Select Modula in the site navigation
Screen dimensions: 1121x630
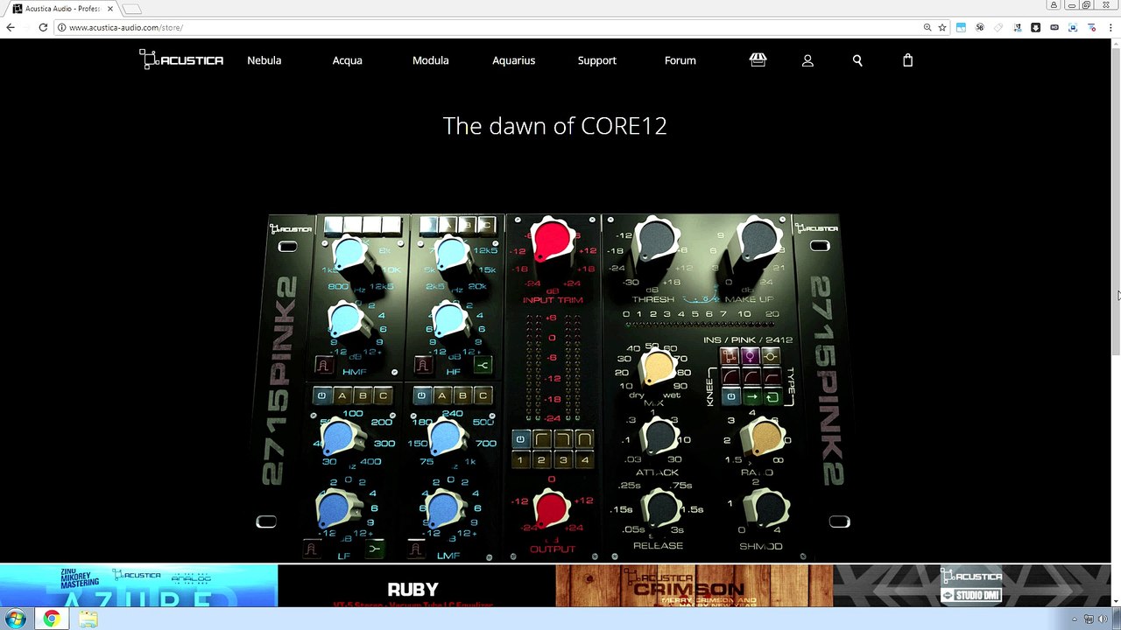(x=430, y=60)
